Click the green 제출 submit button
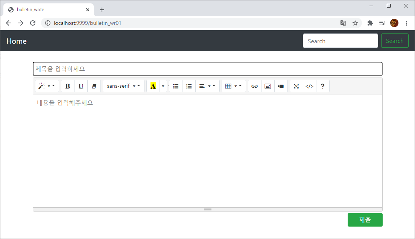Image resolution: width=415 pixels, height=239 pixels. 365,220
